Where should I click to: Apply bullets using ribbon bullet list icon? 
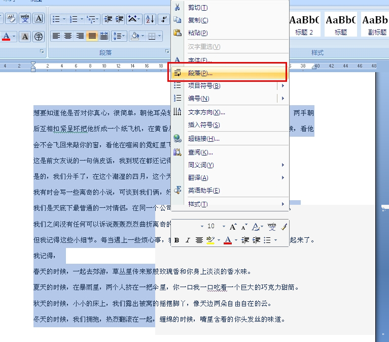point(56,19)
